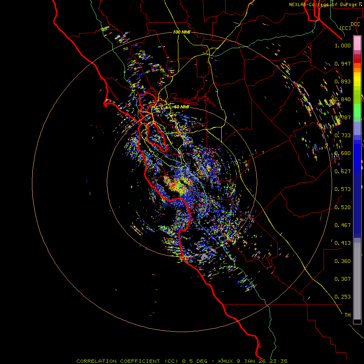
Task: Select the 0.467 scale value
Action: tap(343, 225)
